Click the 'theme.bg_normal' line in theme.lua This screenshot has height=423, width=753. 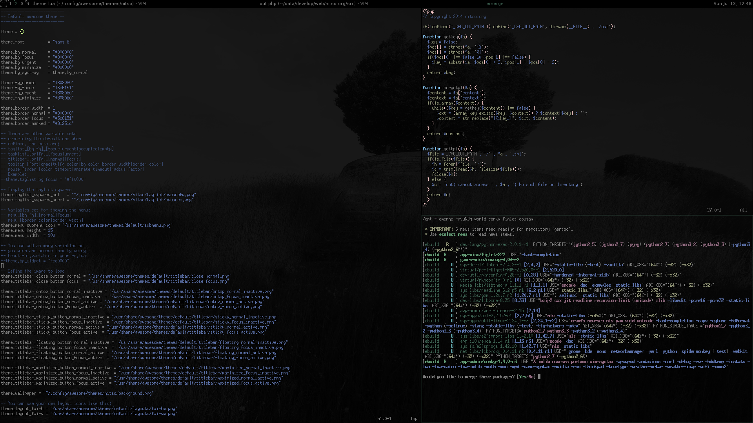pos(37,52)
